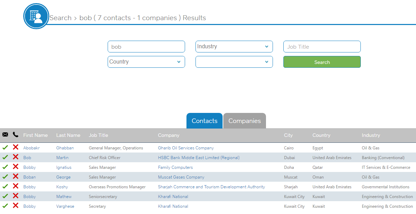Screen dimensions: 416x214
Task: Open Kharafi National link in Varghese row
Action: pos(173,206)
